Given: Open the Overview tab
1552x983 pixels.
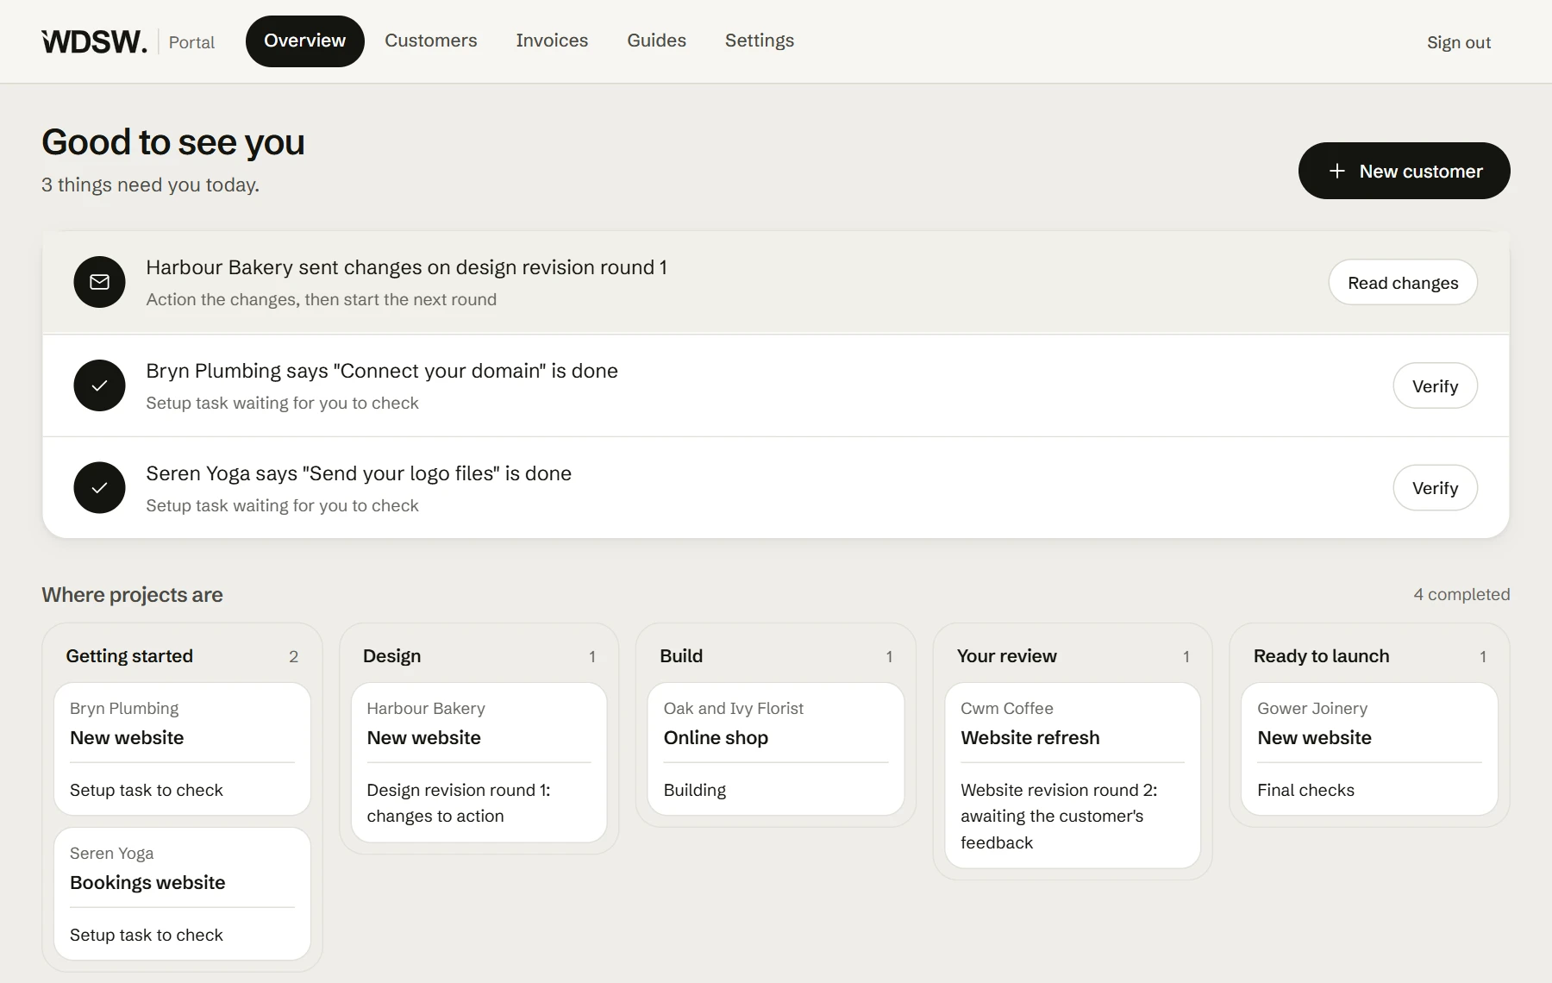Looking at the screenshot, I should click(x=304, y=41).
